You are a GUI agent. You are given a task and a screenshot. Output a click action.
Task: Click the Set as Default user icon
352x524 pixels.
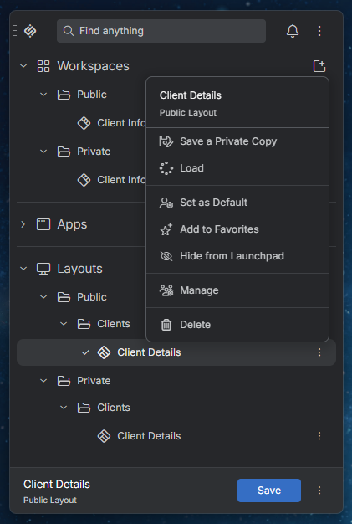[x=166, y=203]
